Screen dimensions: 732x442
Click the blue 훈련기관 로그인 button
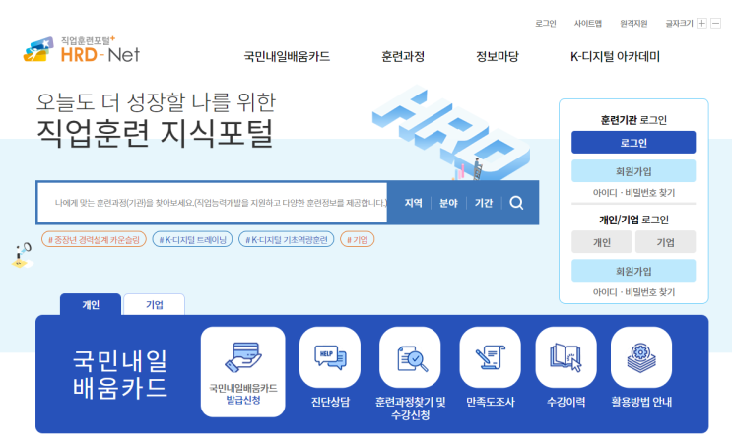click(633, 142)
